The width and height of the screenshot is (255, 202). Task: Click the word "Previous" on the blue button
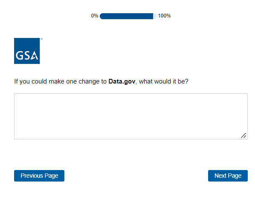(32, 176)
